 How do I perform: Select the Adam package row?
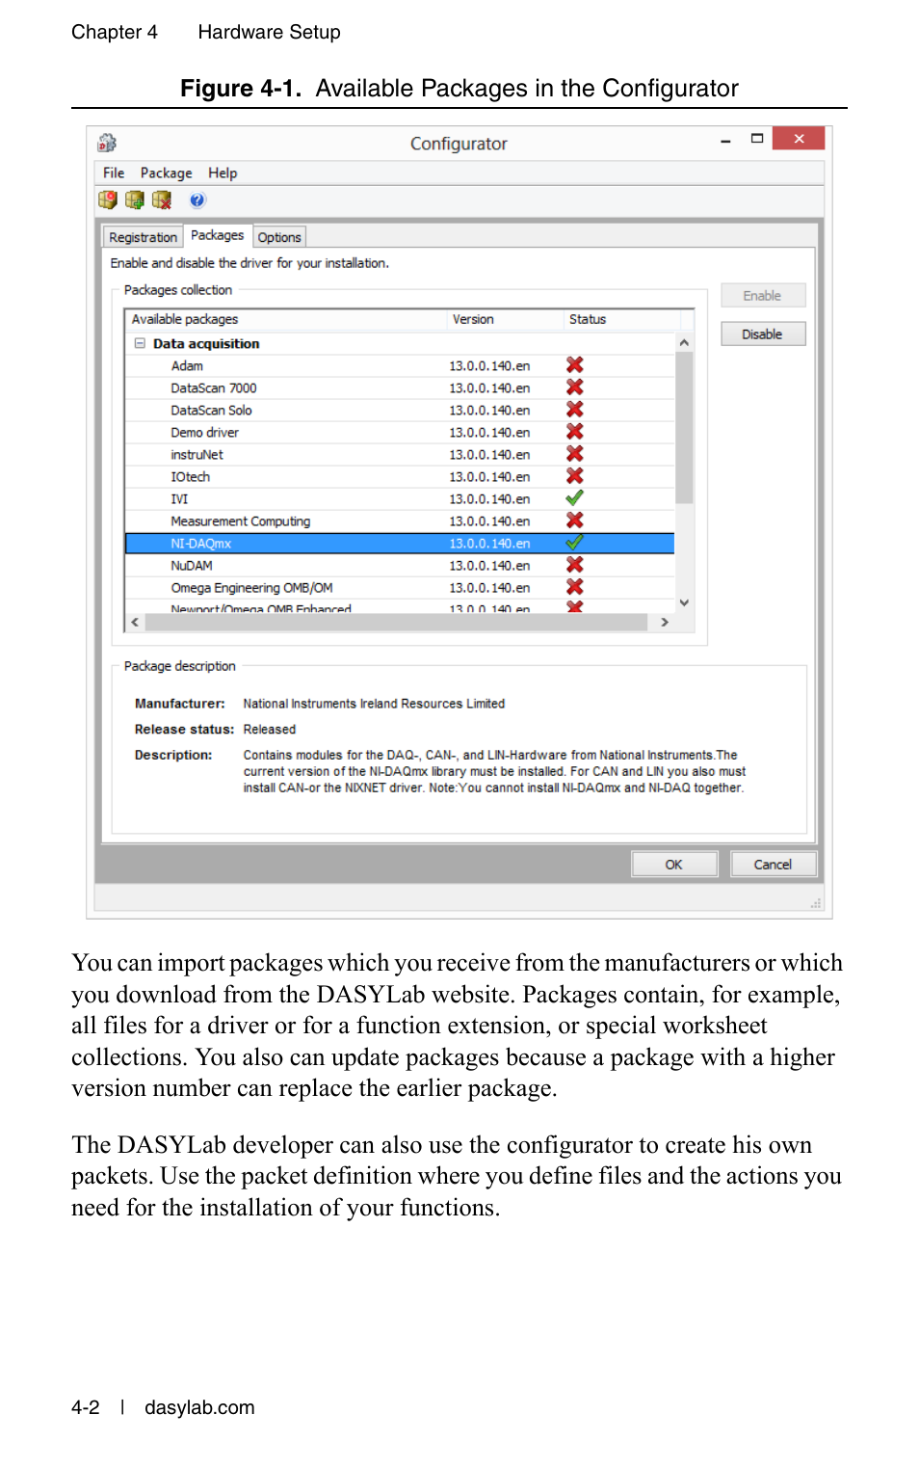[x=400, y=365]
